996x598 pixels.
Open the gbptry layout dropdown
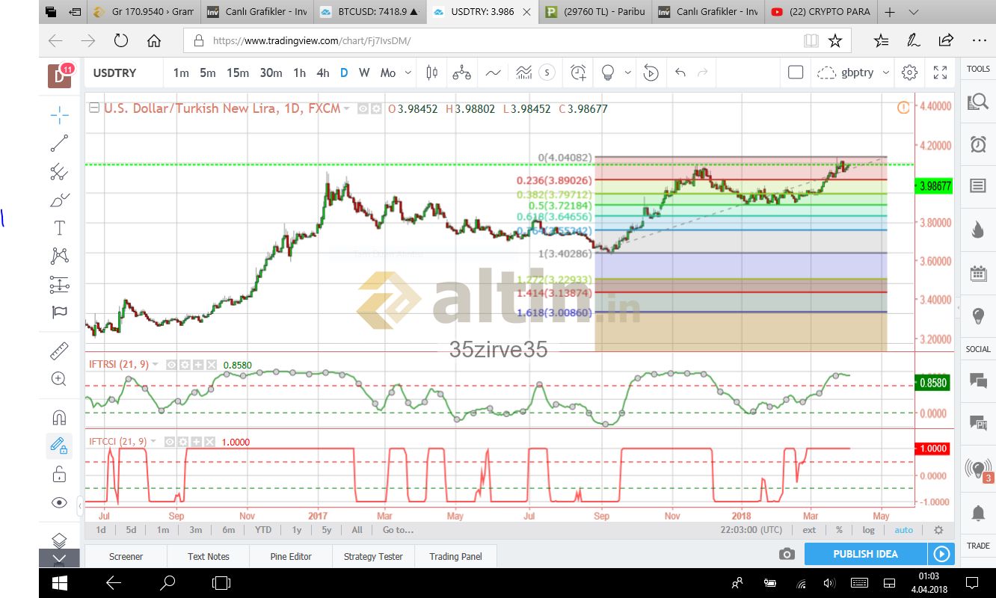click(886, 73)
